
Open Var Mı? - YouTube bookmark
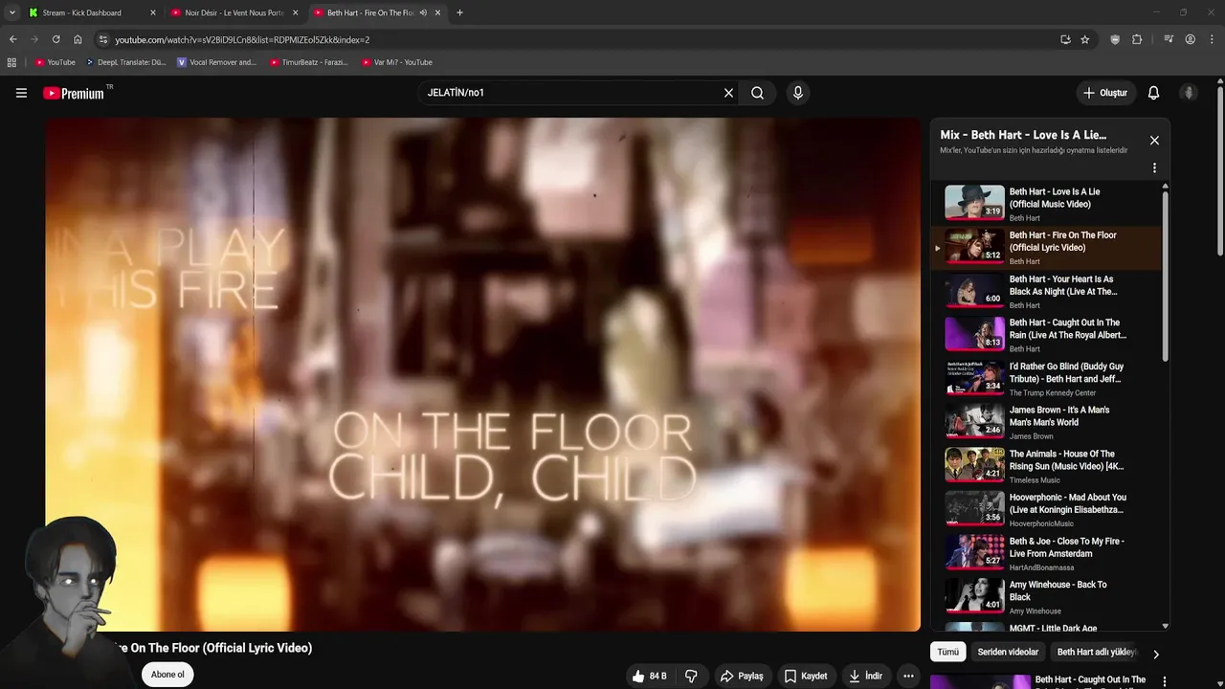(397, 62)
